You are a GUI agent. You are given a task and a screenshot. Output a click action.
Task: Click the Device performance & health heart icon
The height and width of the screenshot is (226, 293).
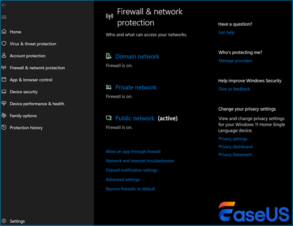(4, 104)
